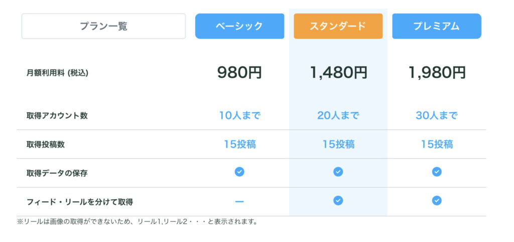Click スタンダード checkmark for 取得データの保存
Image resolution: width=514 pixels, height=242 pixels.
point(338,172)
